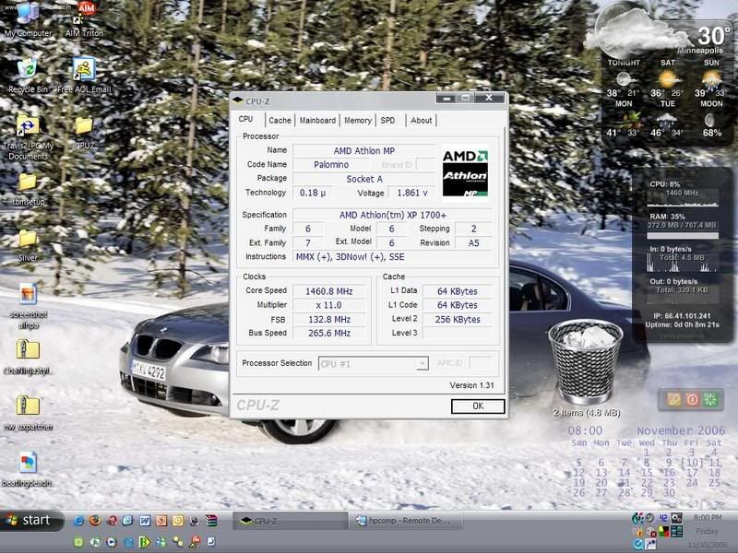Switch to hpcomp Remote Desktop taskbar window
This screenshot has width=738, height=553.
click(x=403, y=521)
